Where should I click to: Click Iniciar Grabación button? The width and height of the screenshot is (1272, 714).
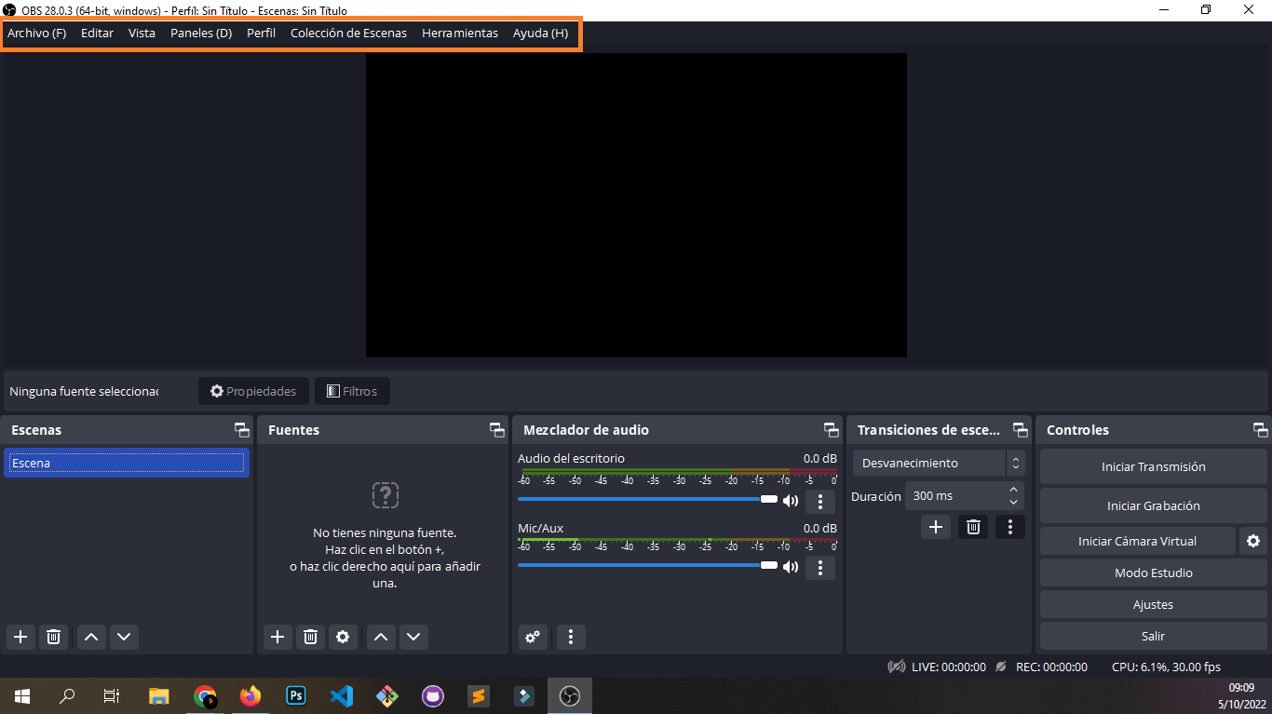(1153, 505)
